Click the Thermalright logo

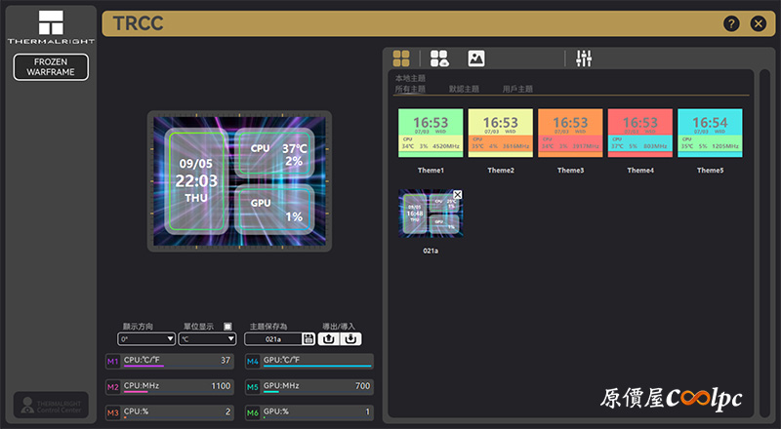tap(51, 27)
